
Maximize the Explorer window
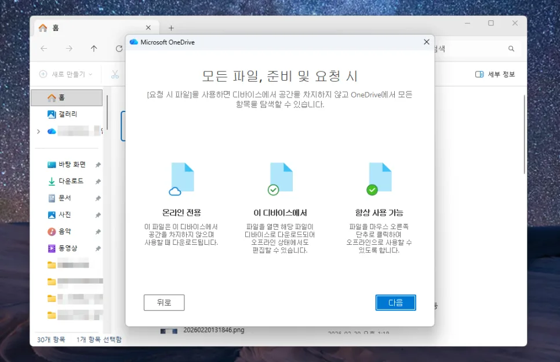tap(491, 23)
